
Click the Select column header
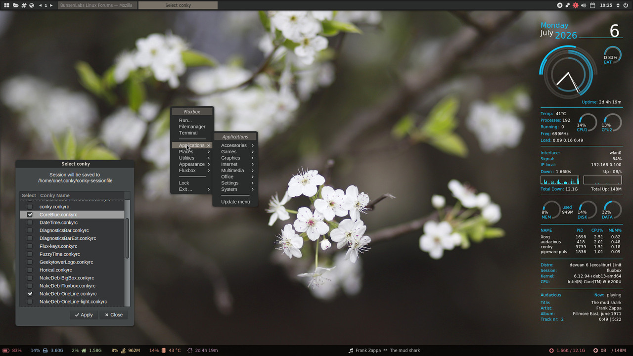tap(29, 195)
